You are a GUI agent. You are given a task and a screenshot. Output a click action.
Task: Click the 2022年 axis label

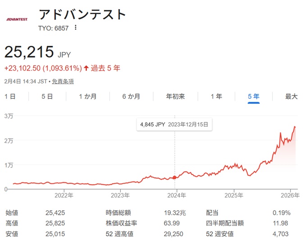[64, 195]
